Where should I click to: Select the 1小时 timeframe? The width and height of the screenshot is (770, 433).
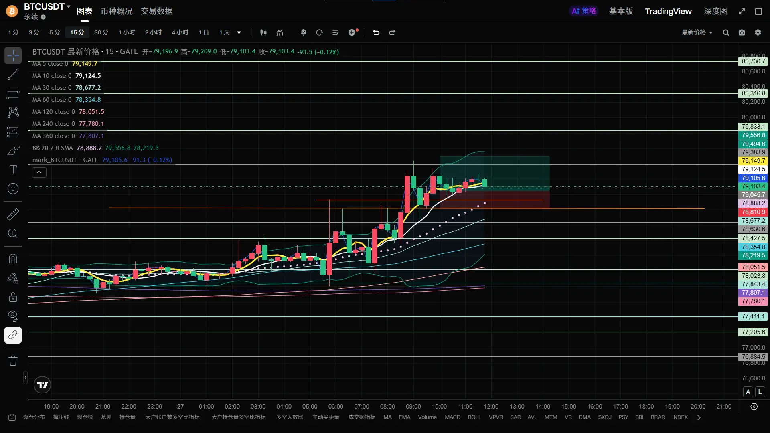click(127, 32)
